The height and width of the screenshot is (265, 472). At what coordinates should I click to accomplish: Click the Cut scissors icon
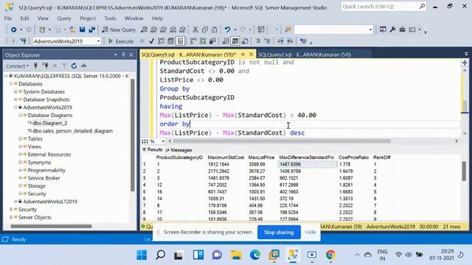[x=195, y=29]
